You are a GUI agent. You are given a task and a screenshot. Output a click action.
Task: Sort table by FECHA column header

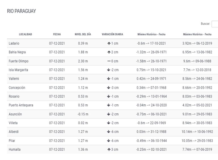(57, 34)
